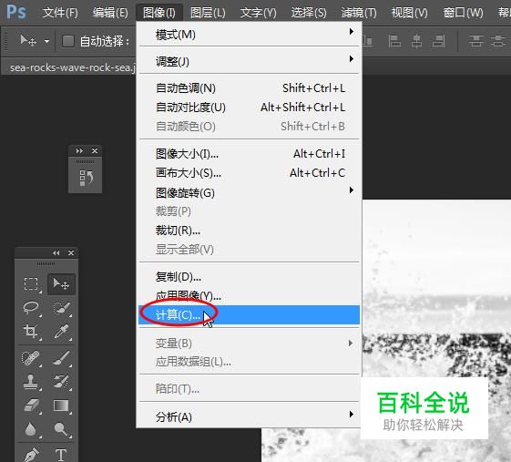Select the Horizontal Type tool

tap(61, 454)
